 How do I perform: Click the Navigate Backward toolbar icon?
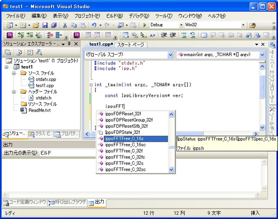coord(120,25)
